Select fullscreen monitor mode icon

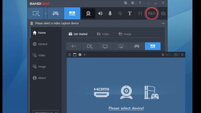(x=105, y=46)
